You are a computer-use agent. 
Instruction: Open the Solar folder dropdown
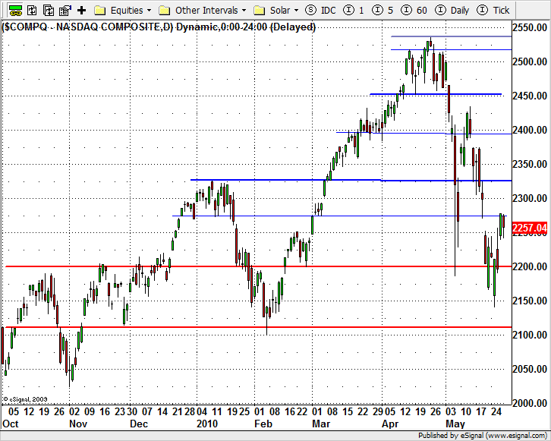coord(275,10)
